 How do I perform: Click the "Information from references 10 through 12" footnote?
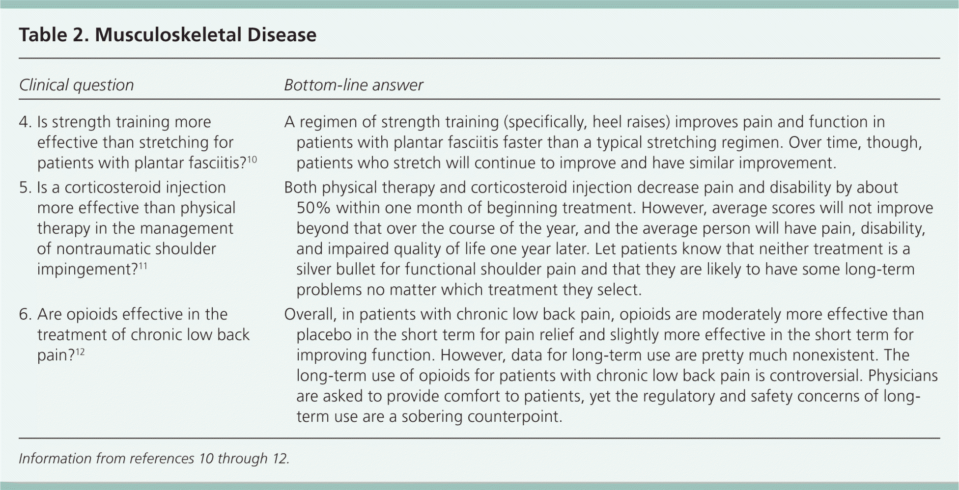click(x=154, y=459)
